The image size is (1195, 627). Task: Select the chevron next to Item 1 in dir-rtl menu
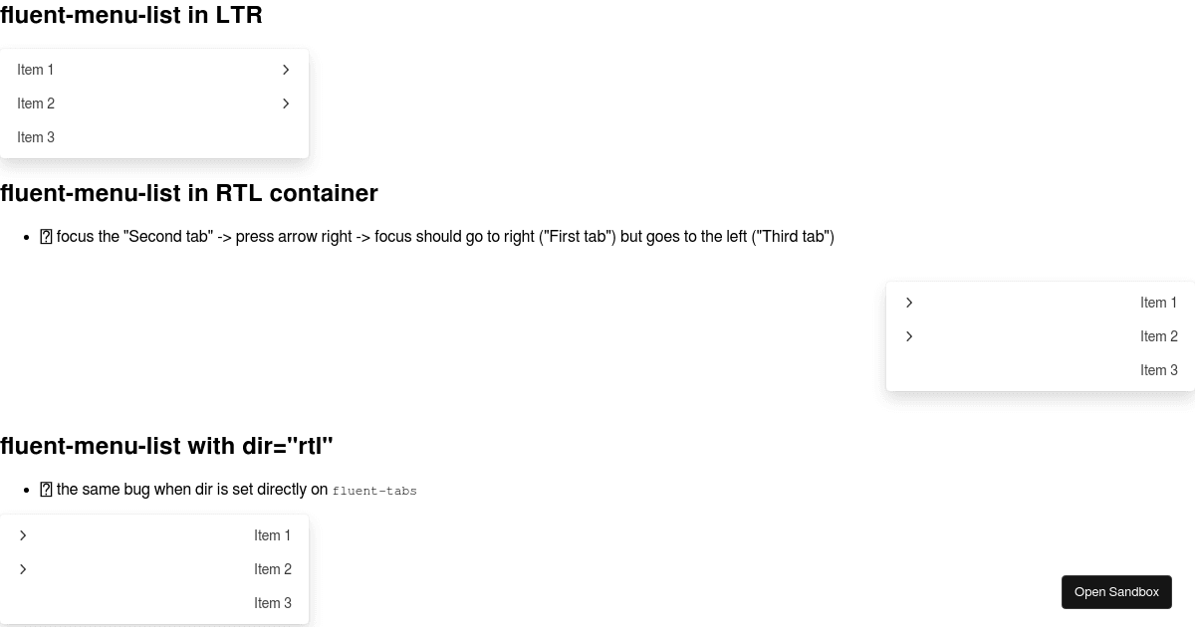click(23, 535)
